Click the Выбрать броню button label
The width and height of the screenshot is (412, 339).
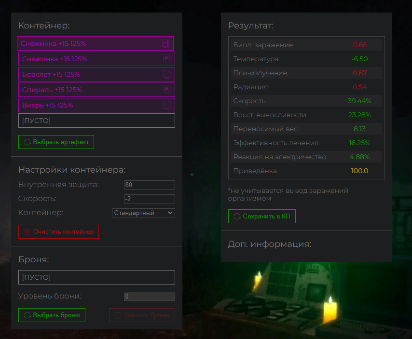[x=56, y=315]
